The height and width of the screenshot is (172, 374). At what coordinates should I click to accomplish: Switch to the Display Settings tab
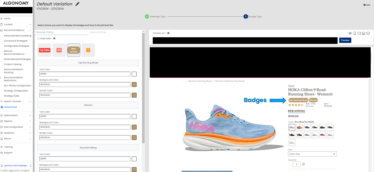pyautogui.click(x=98, y=32)
